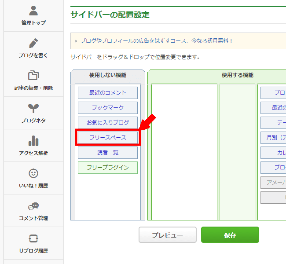Select the sprout icon for ブログネタ
Viewport: 286px width, 264px height.
(x=33, y=108)
